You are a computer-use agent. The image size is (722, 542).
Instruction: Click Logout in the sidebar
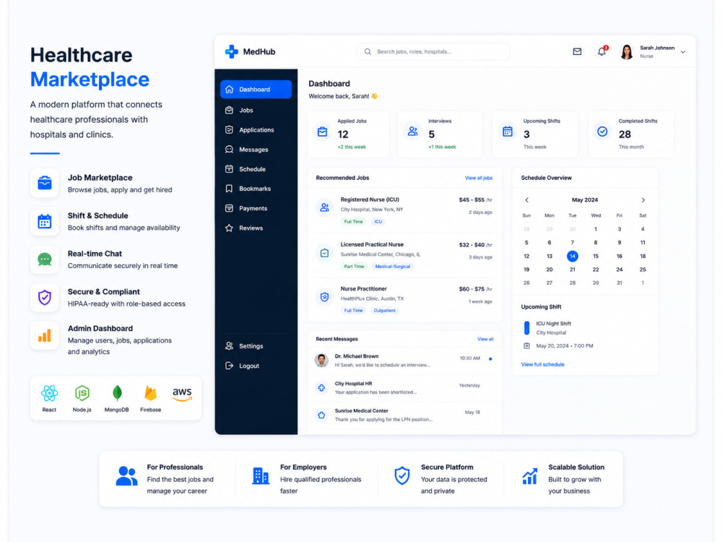pos(256,366)
